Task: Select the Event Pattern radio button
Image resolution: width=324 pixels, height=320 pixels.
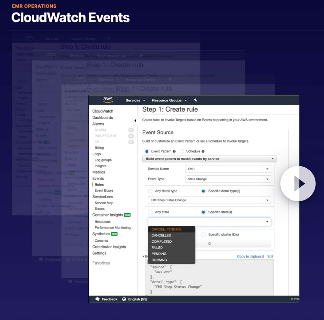Action: pos(147,152)
